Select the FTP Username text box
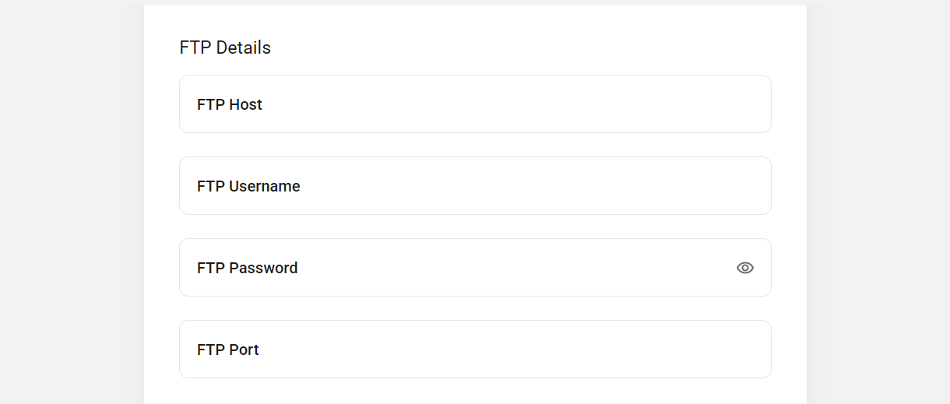This screenshot has height=404, width=950. [x=475, y=186]
